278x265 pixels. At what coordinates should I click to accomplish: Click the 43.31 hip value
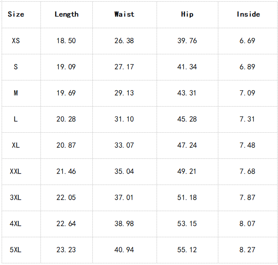187,93
